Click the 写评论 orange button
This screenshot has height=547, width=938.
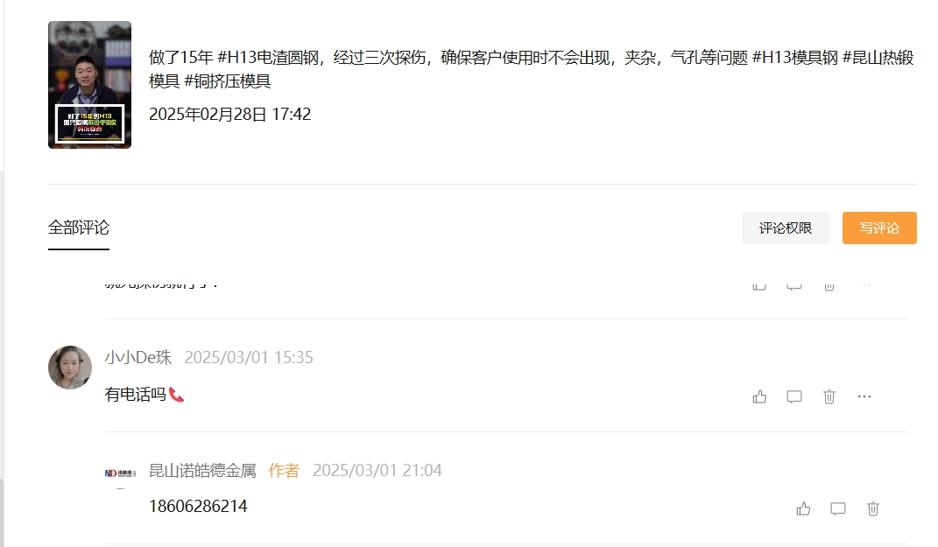[x=879, y=228]
